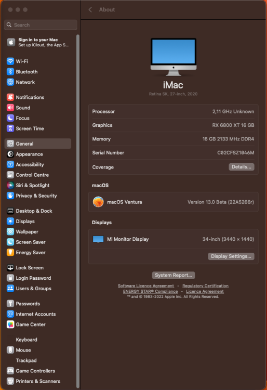Open Software Licence Agreement link

pos(146,286)
